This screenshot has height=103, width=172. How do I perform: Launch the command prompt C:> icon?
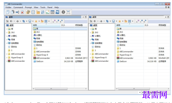coord(52,12)
